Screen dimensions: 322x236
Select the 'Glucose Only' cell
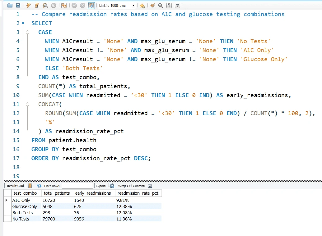(26, 207)
